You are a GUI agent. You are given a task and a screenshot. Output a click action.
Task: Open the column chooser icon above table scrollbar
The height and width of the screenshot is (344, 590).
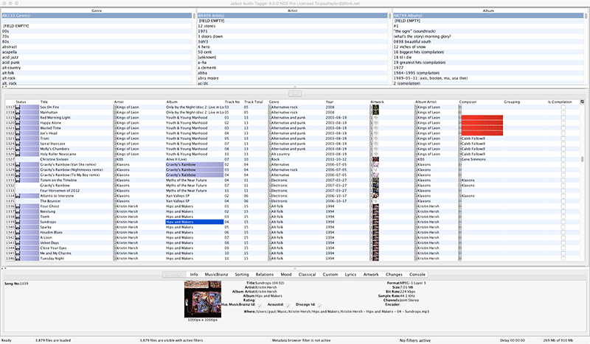tap(583, 101)
